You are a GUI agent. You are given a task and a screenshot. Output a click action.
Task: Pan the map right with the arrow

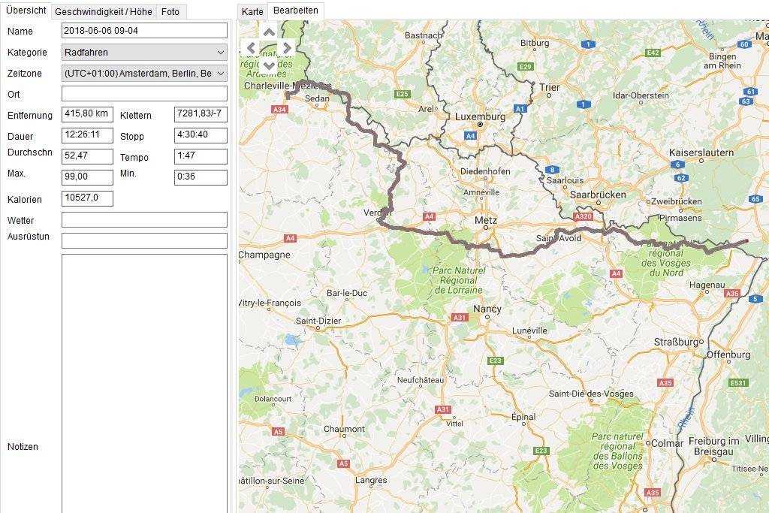286,48
